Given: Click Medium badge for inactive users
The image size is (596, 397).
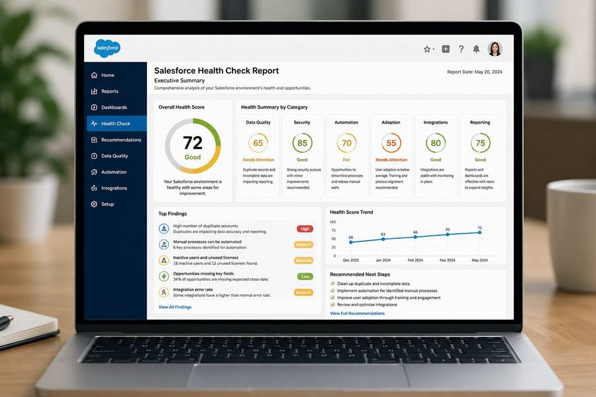Looking at the screenshot, I should click(x=304, y=261).
